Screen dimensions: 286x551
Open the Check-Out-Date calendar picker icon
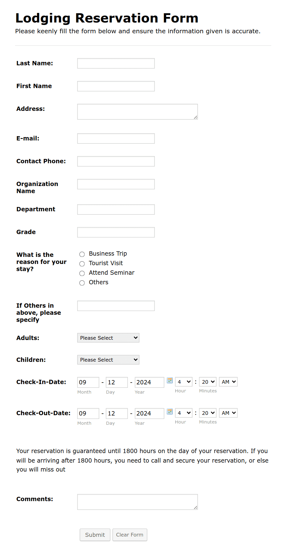tap(169, 412)
